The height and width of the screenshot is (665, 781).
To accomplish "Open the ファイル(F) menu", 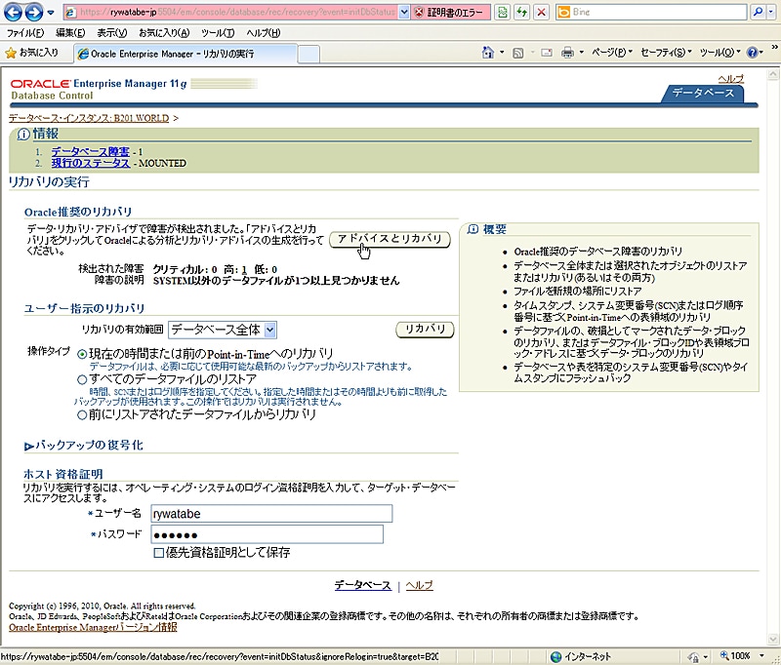I will point(25,33).
